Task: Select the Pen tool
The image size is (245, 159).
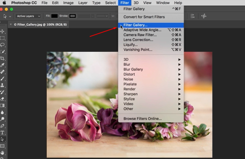Action: pos(2,126)
